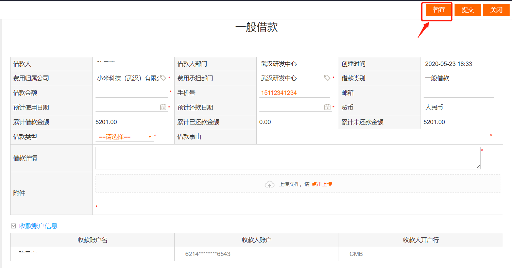Click the 借款详情 textarea resize handle
512x268 pixels.
point(478,167)
